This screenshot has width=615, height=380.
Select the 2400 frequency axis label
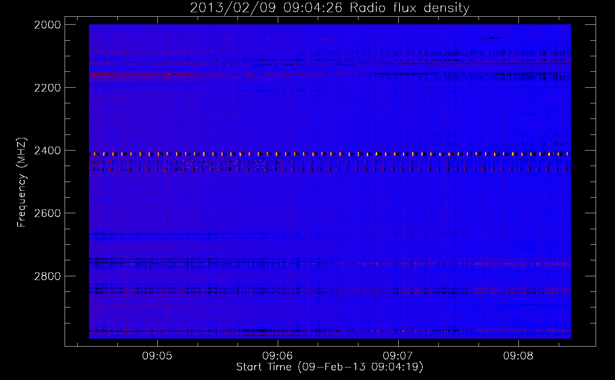48,151
